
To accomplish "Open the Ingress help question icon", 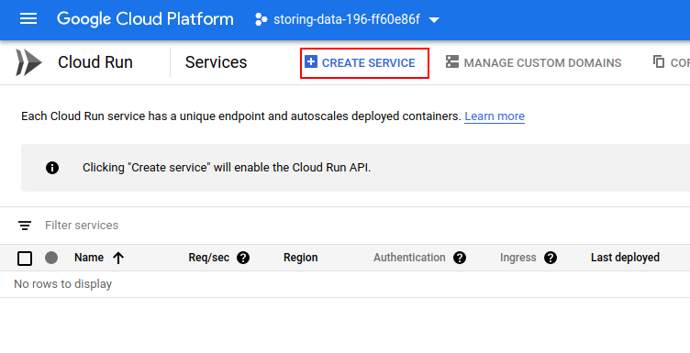I will pyautogui.click(x=551, y=258).
